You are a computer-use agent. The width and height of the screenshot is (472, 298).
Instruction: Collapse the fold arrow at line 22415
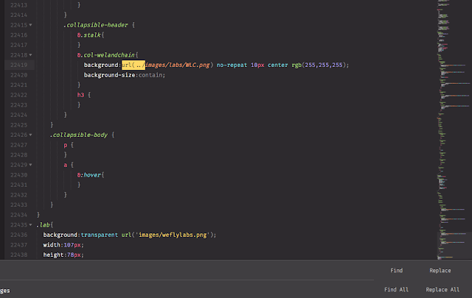point(30,25)
